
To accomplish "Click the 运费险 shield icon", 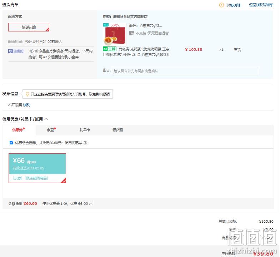I will click(10, 51).
